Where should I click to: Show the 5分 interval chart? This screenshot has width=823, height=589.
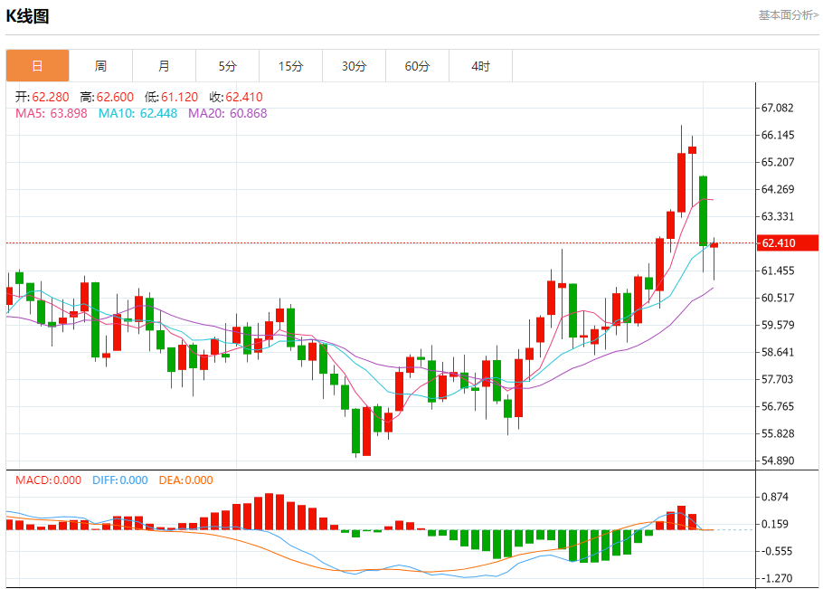pos(227,66)
